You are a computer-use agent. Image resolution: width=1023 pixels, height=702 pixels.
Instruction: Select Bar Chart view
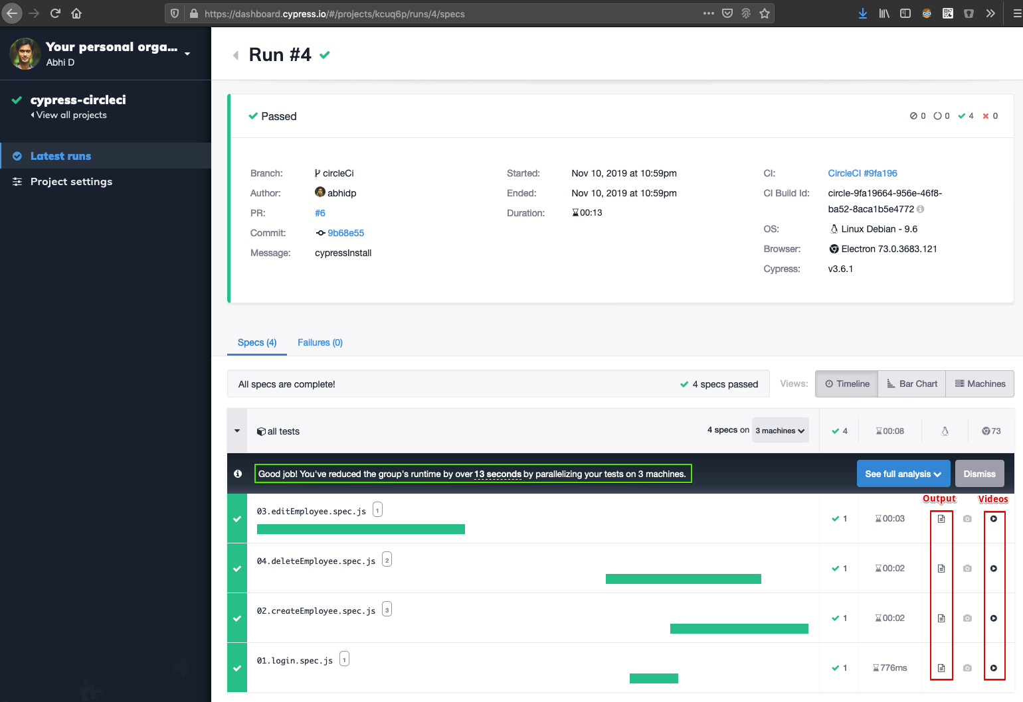click(x=912, y=384)
